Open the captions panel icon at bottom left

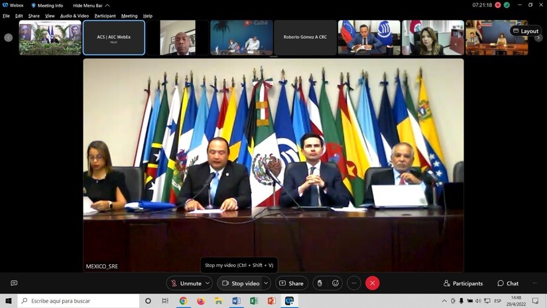click(x=14, y=283)
